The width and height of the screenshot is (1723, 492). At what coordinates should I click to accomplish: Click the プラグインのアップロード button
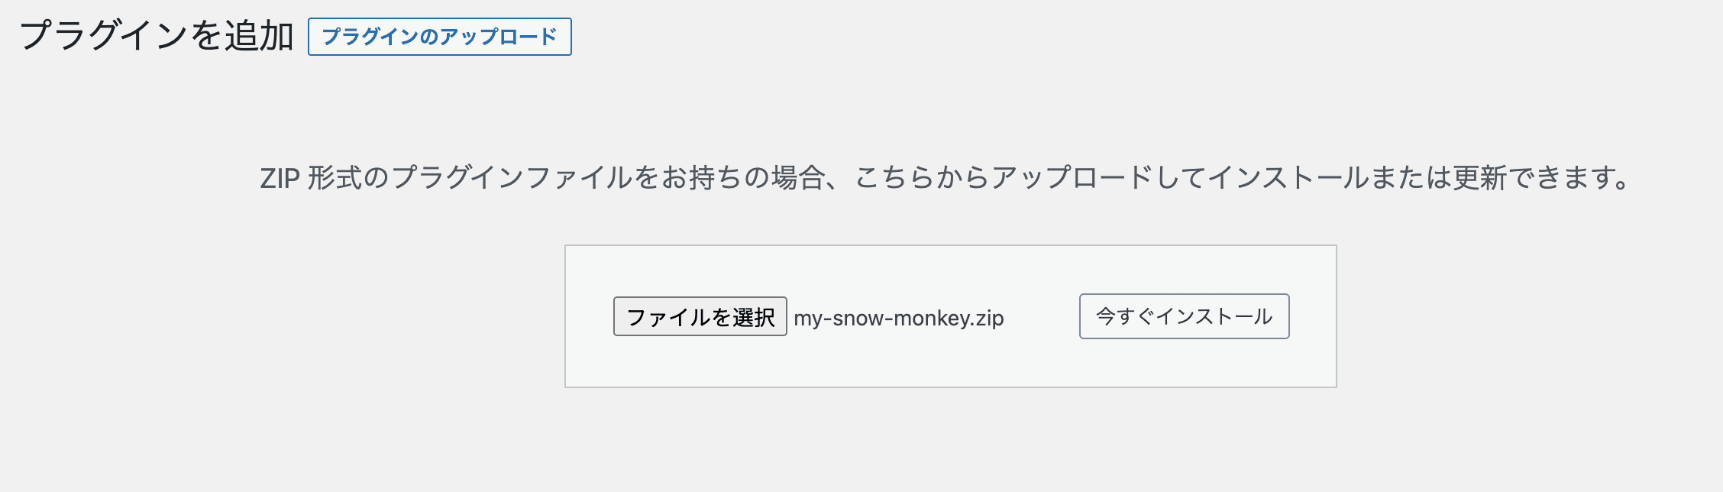(x=439, y=37)
